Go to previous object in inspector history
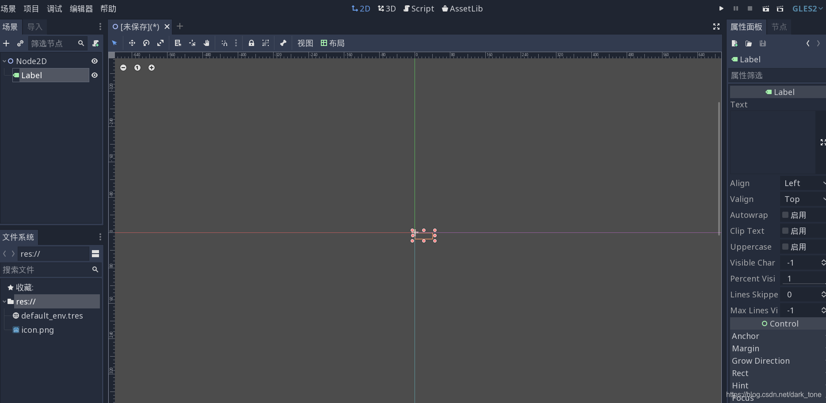The image size is (826, 403). click(808, 43)
